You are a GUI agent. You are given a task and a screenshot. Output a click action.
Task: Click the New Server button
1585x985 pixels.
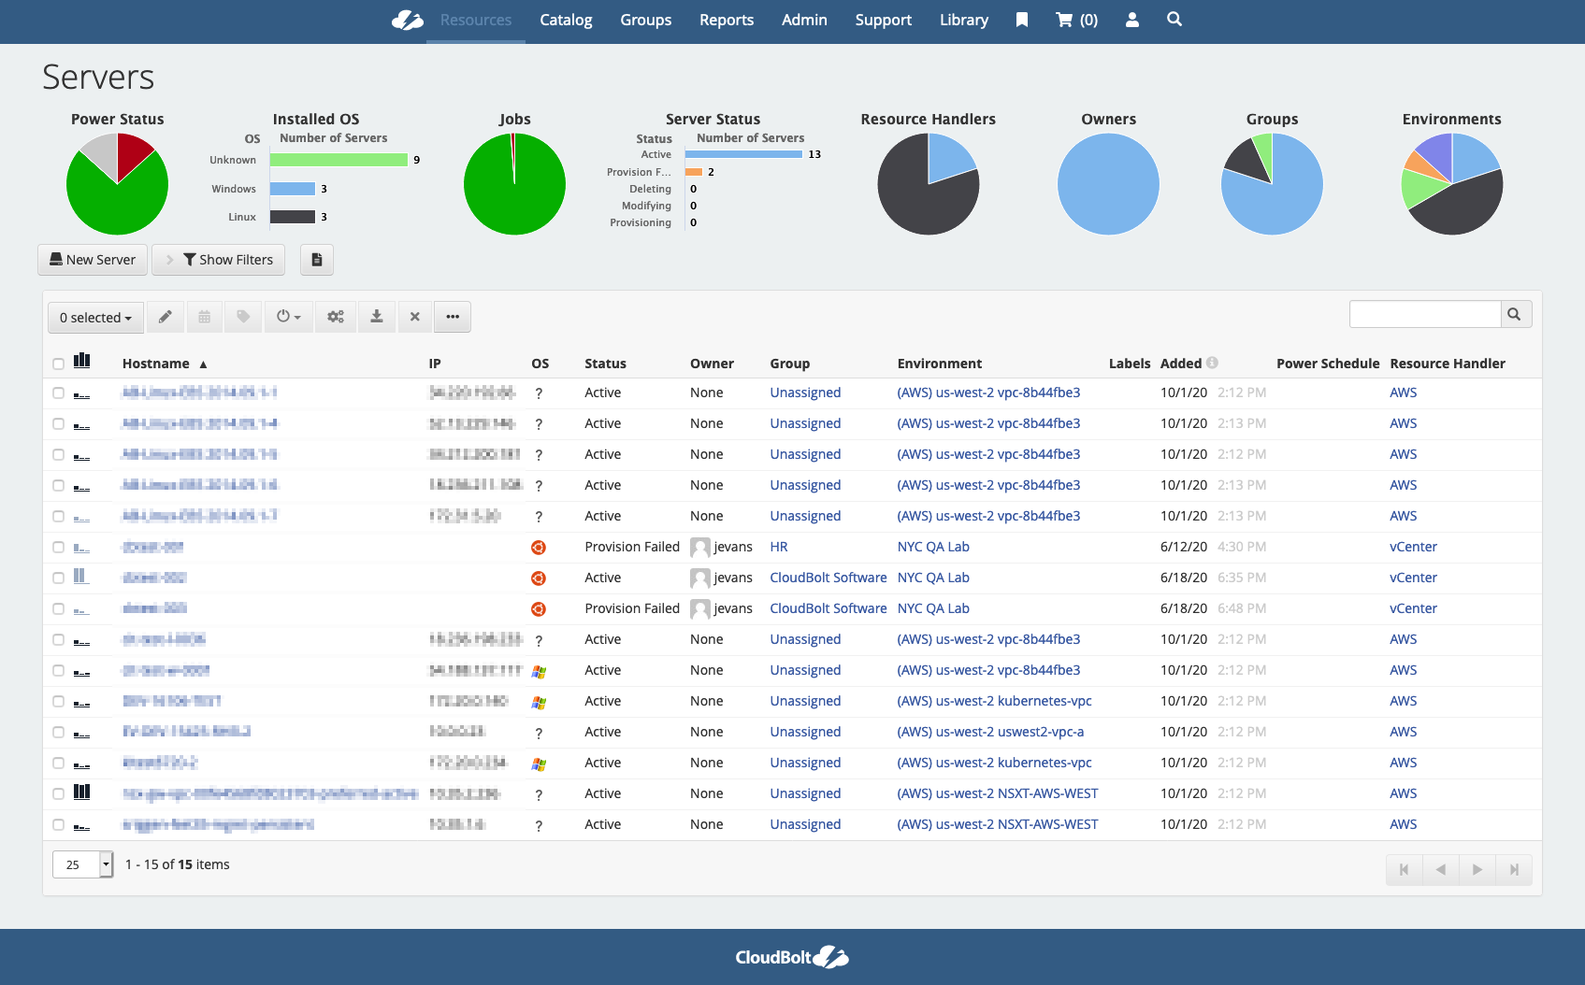pos(93,260)
